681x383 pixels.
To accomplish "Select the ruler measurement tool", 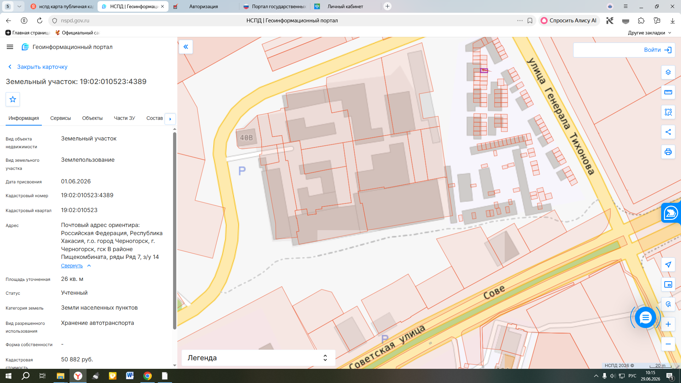I will [668, 92].
